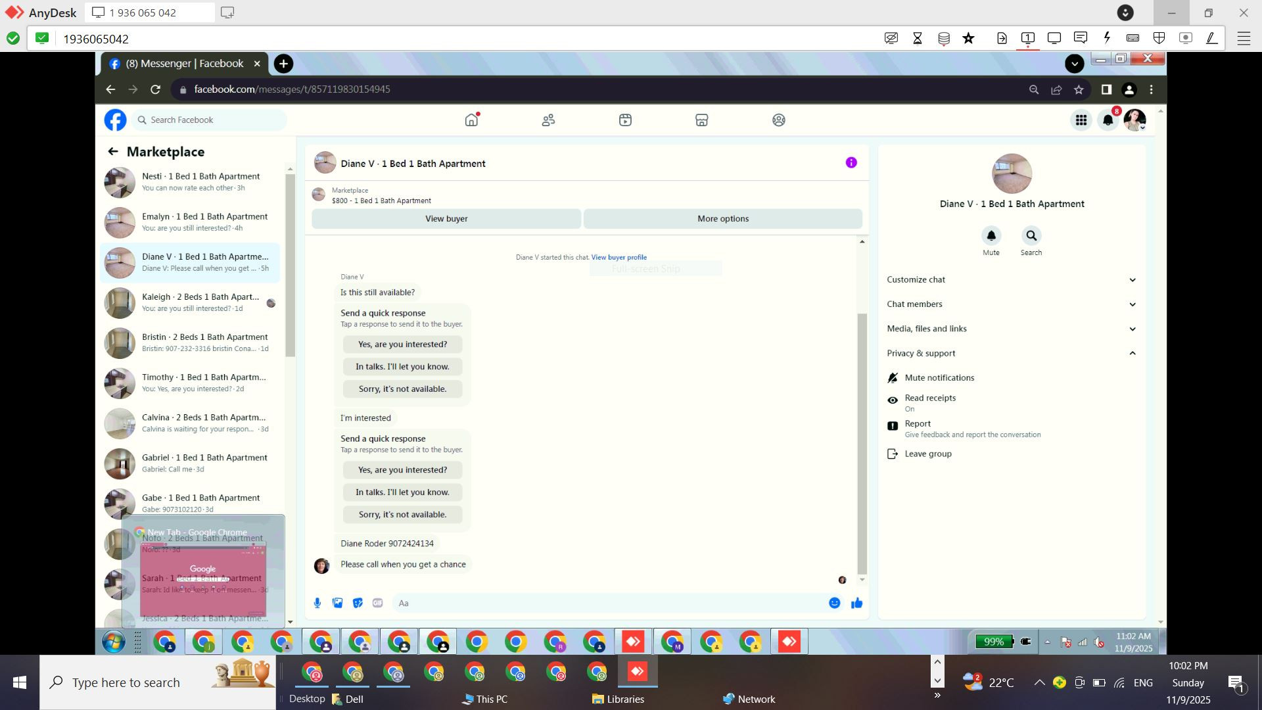
Task: Open Facebook home from the logo
Action: tap(115, 120)
